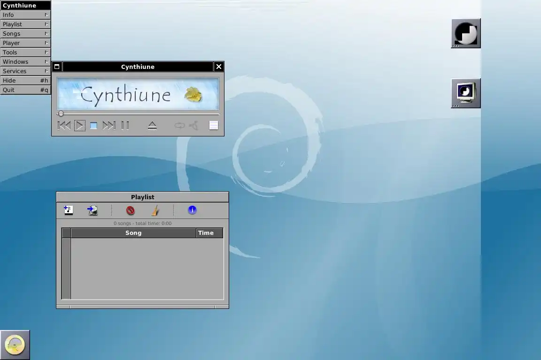The image size is (541, 360).
Task: Open the Windows menu
Action: coord(25,61)
